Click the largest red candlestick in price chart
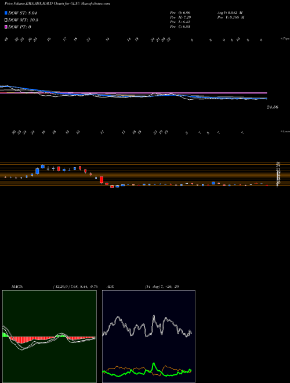 (x=101, y=179)
